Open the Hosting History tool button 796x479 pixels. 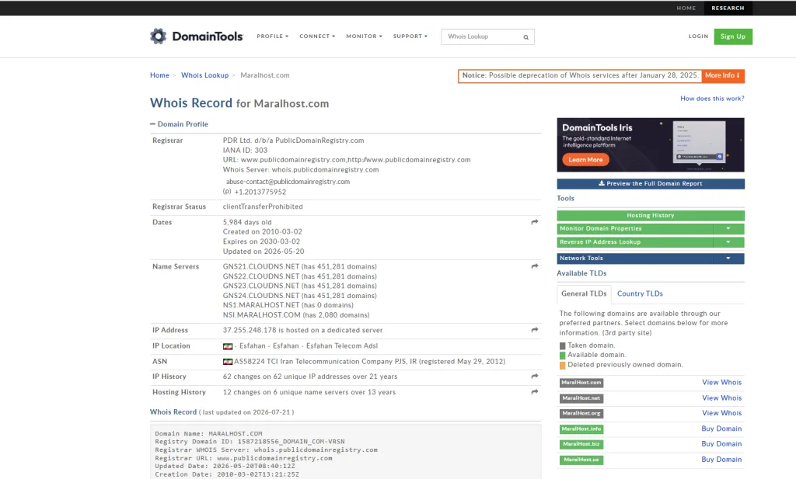pyautogui.click(x=651, y=215)
